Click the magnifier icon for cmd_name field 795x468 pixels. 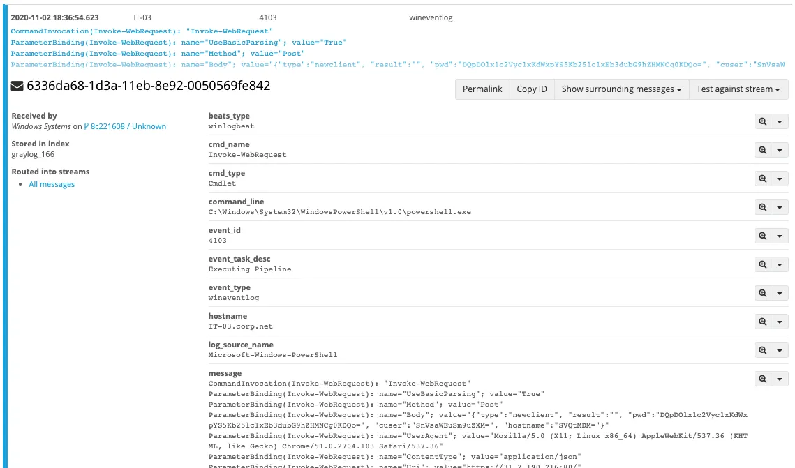click(763, 150)
